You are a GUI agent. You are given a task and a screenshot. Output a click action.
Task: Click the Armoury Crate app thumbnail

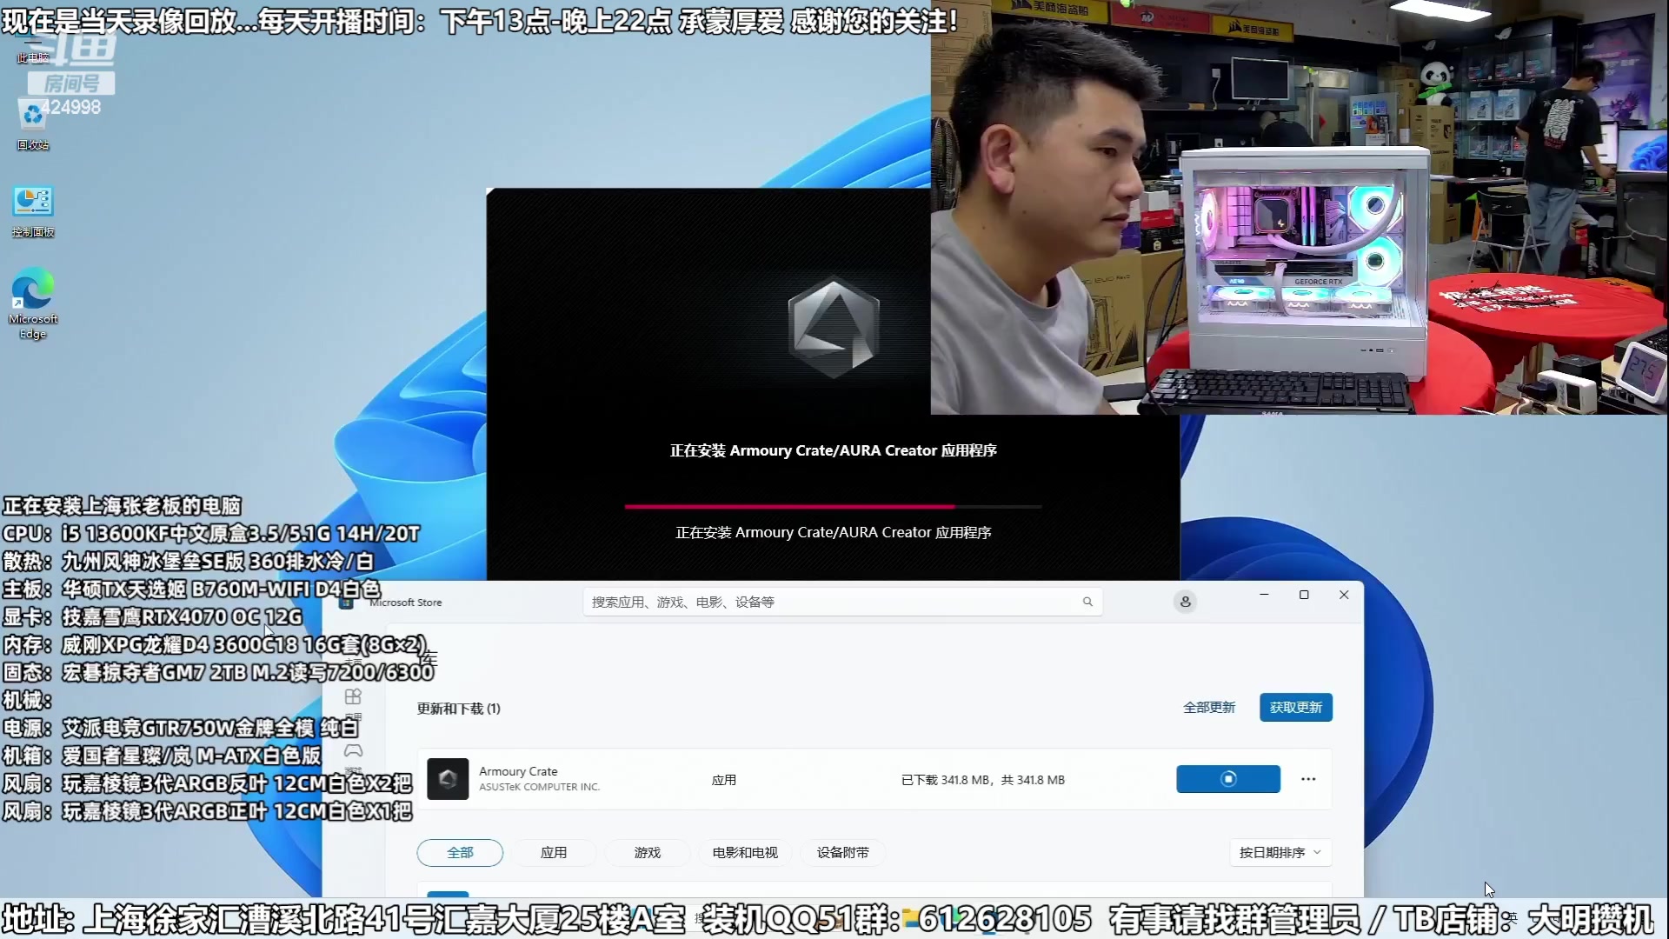[x=448, y=779]
